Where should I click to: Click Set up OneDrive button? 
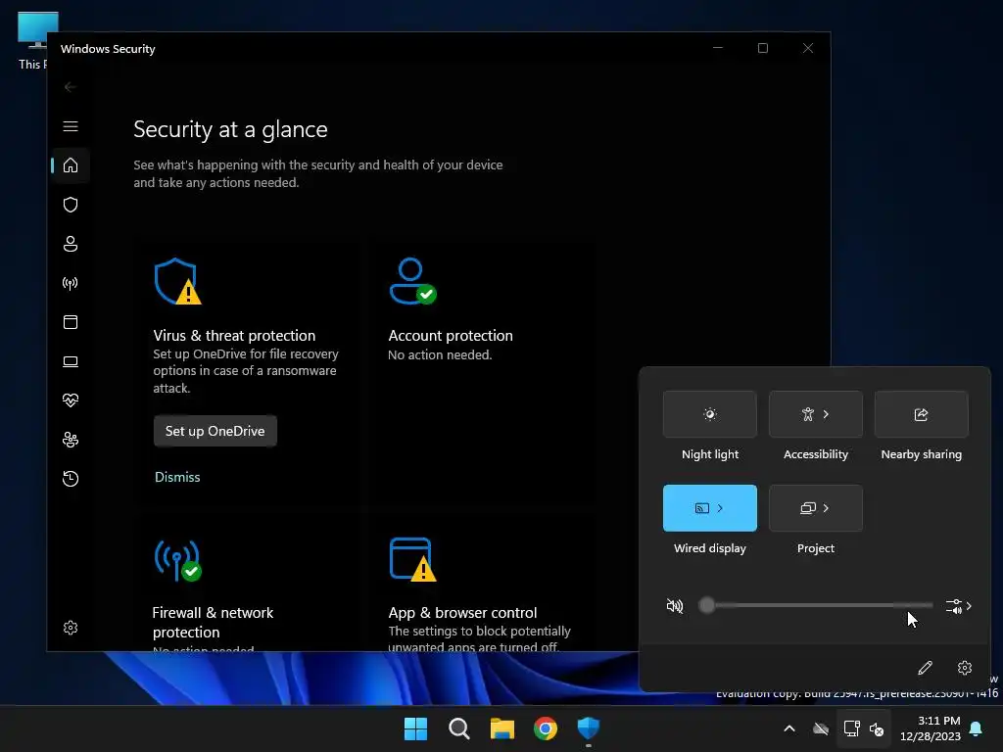click(x=215, y=431)
